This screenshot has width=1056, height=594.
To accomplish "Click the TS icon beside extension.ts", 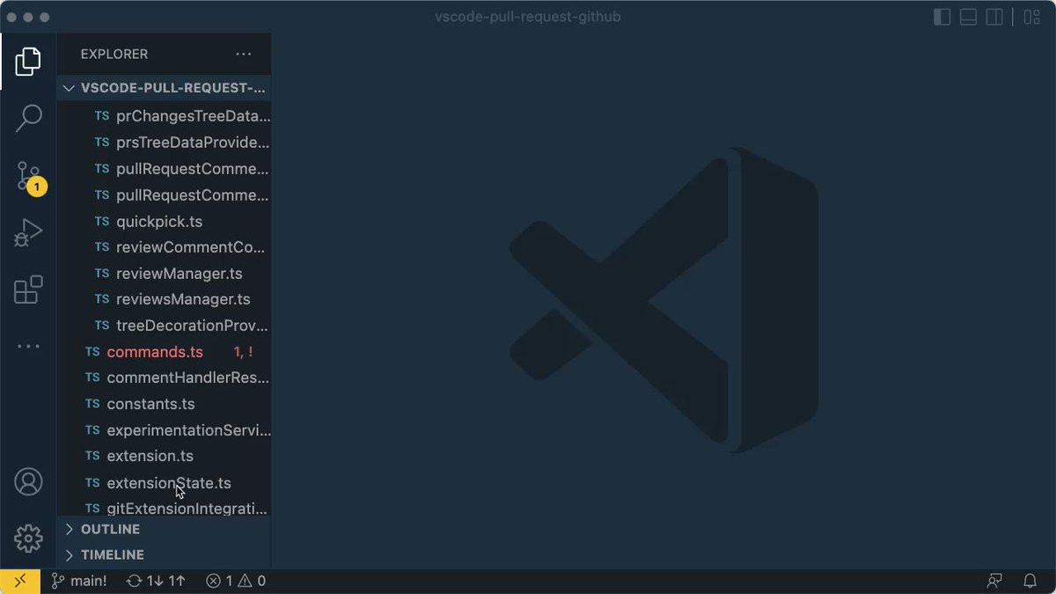I will (x=92, y=456).
